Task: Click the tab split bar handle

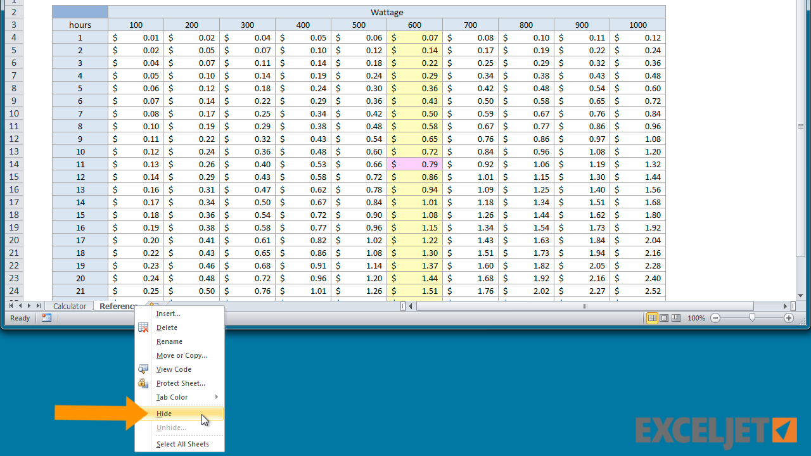Action: click(403, 306)
